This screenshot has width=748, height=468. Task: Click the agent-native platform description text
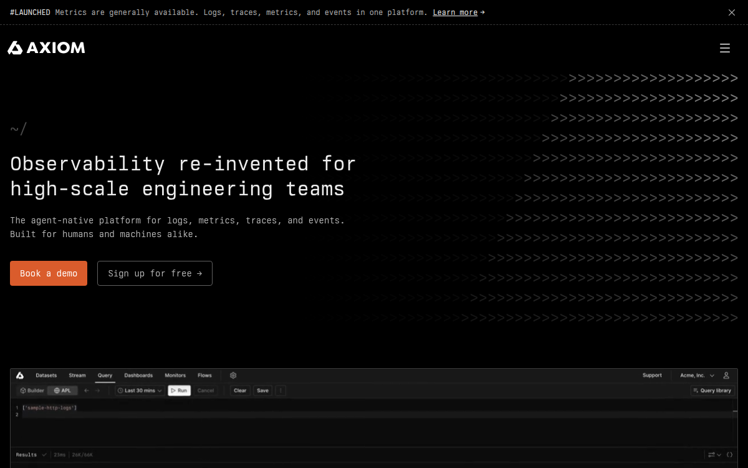(177, 227)
